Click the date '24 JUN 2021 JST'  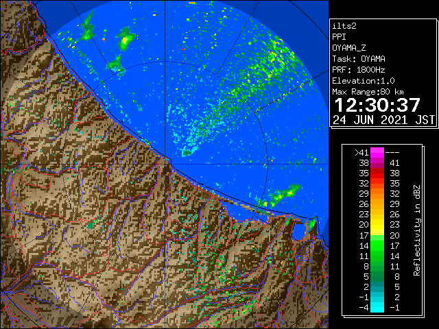(383, 120)
